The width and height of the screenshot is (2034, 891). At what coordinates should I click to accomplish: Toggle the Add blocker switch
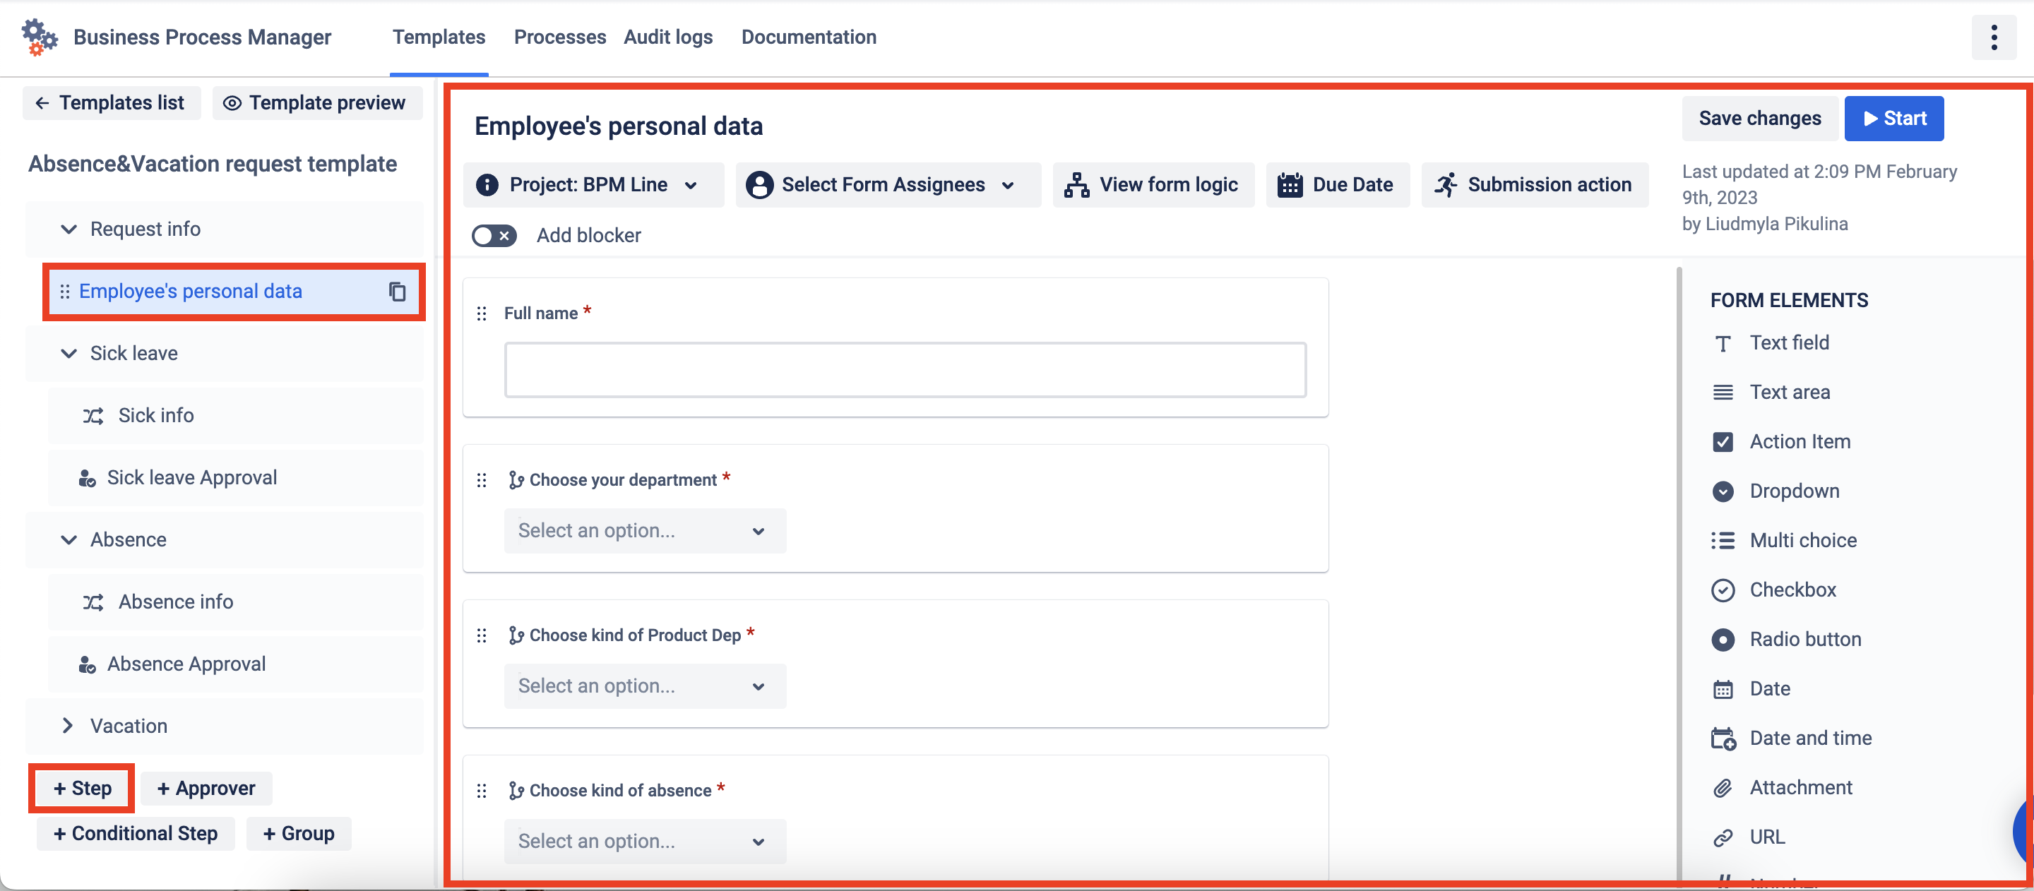pos(494,235)
